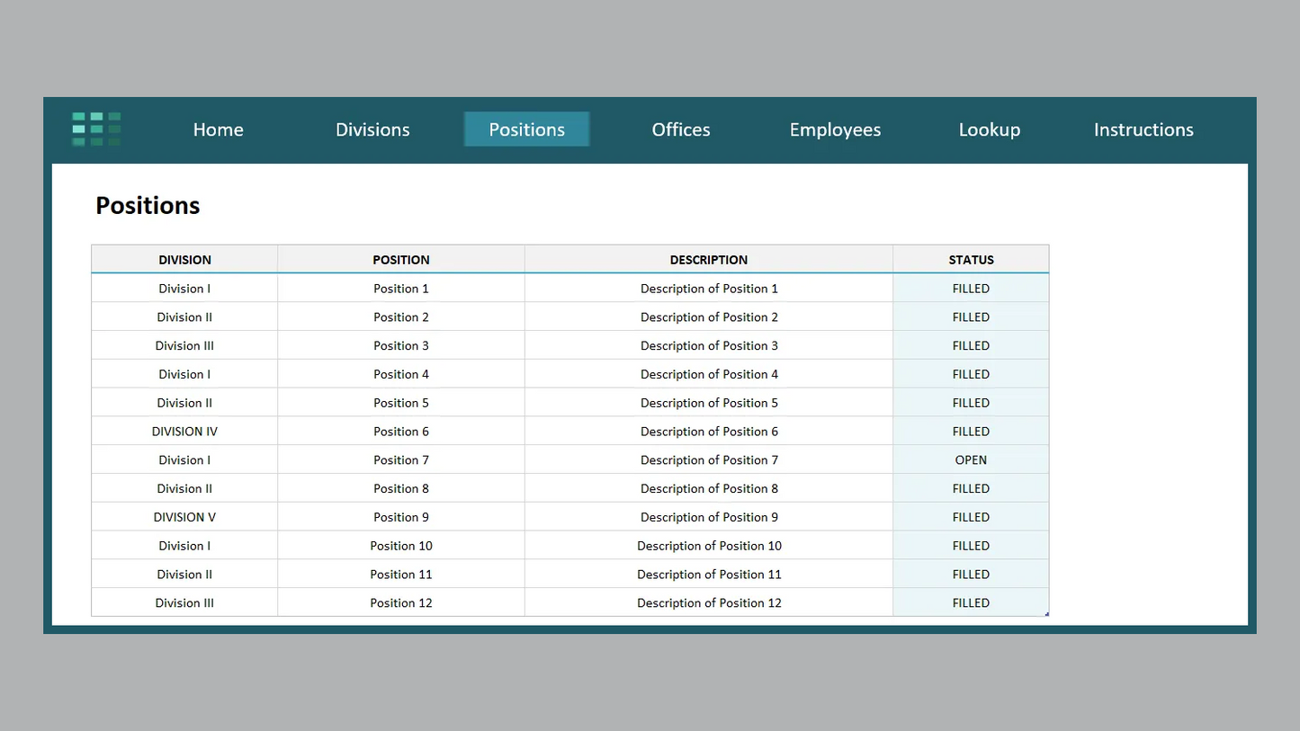Click the STATUS column header
1300x731 pixels.
971,259
